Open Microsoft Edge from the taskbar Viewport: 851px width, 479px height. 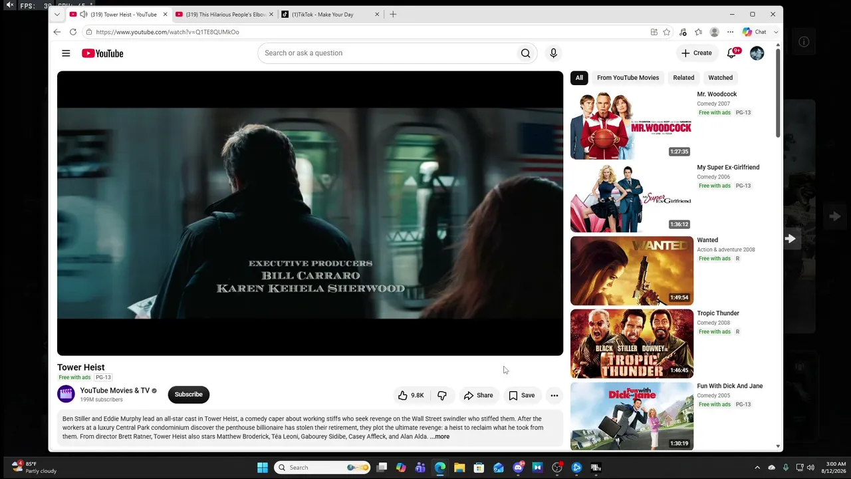click(x=440, y=468)
